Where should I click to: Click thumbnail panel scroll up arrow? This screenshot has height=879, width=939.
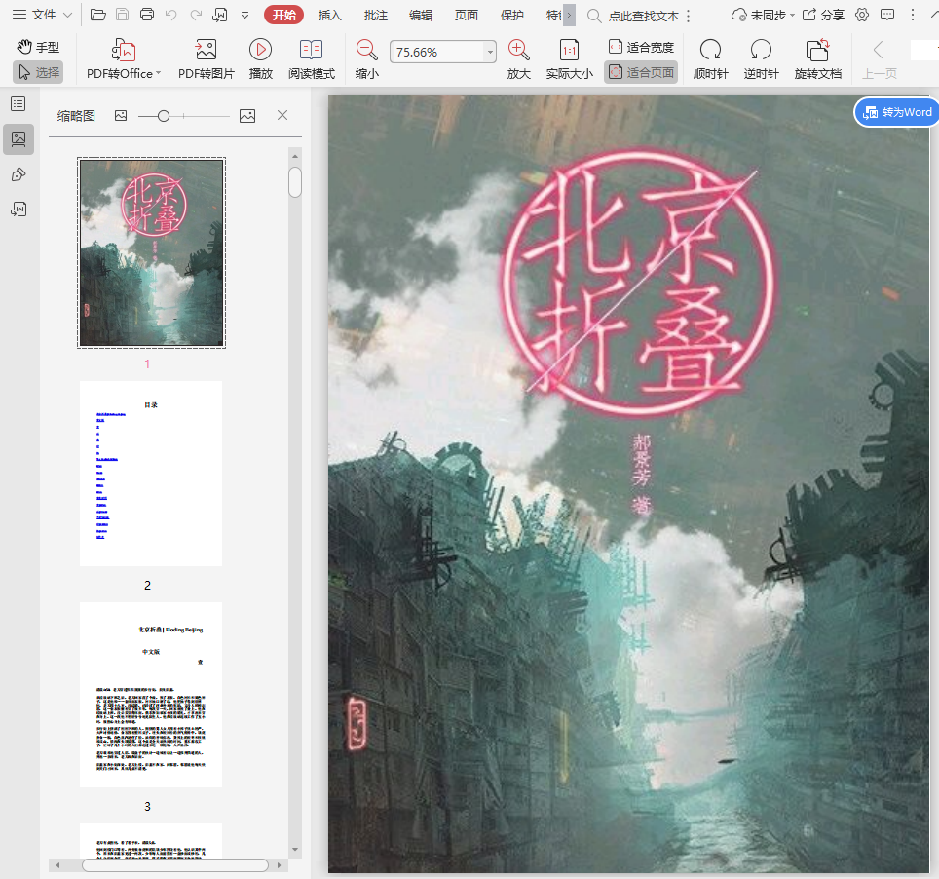click(x=294, y=156)
